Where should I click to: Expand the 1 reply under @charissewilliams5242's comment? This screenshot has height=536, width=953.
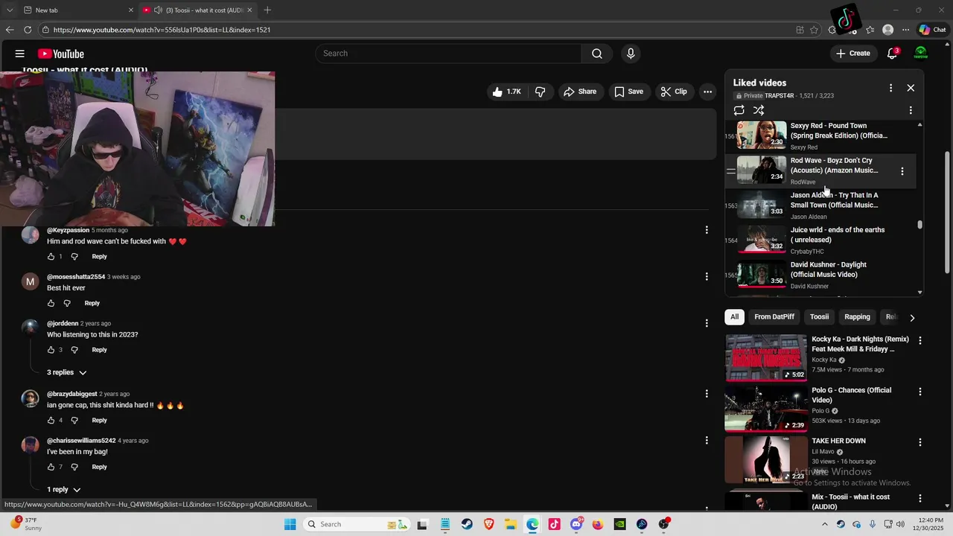[x=64, y=490]
